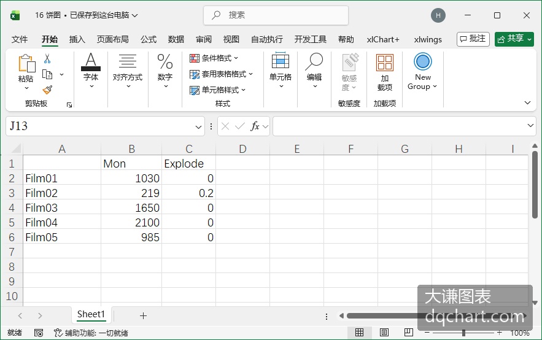Image resolution: width=542 pixels, height=340 pixels.
Task: Go to the previous sheet arrow
Action: 20,315
